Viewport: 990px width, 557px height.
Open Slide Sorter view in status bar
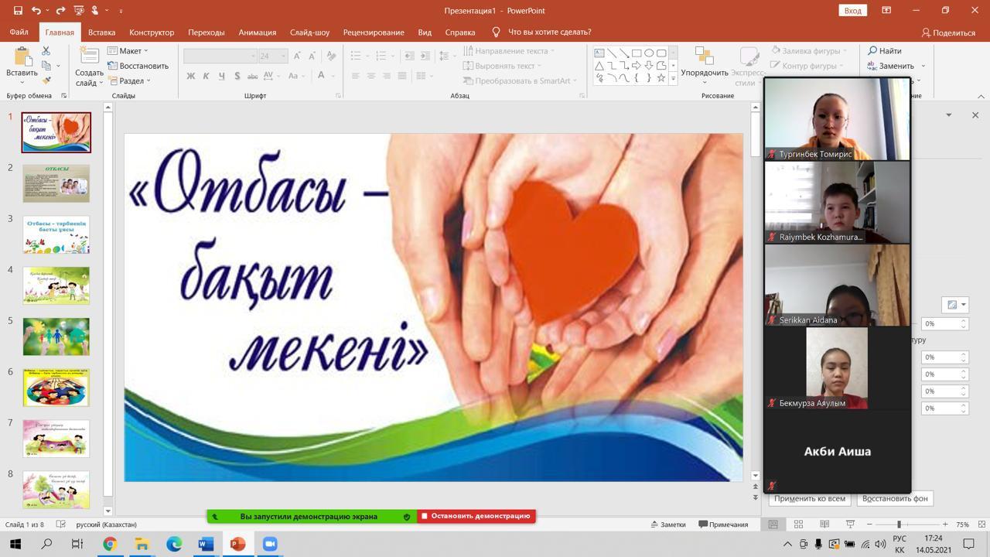[x=798, y=525]
